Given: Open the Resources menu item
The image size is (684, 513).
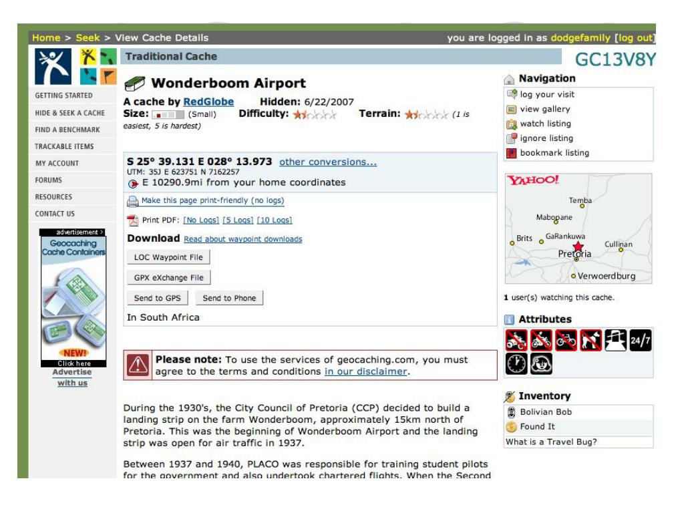Looking at the screenshot, I should pos(53,197).
